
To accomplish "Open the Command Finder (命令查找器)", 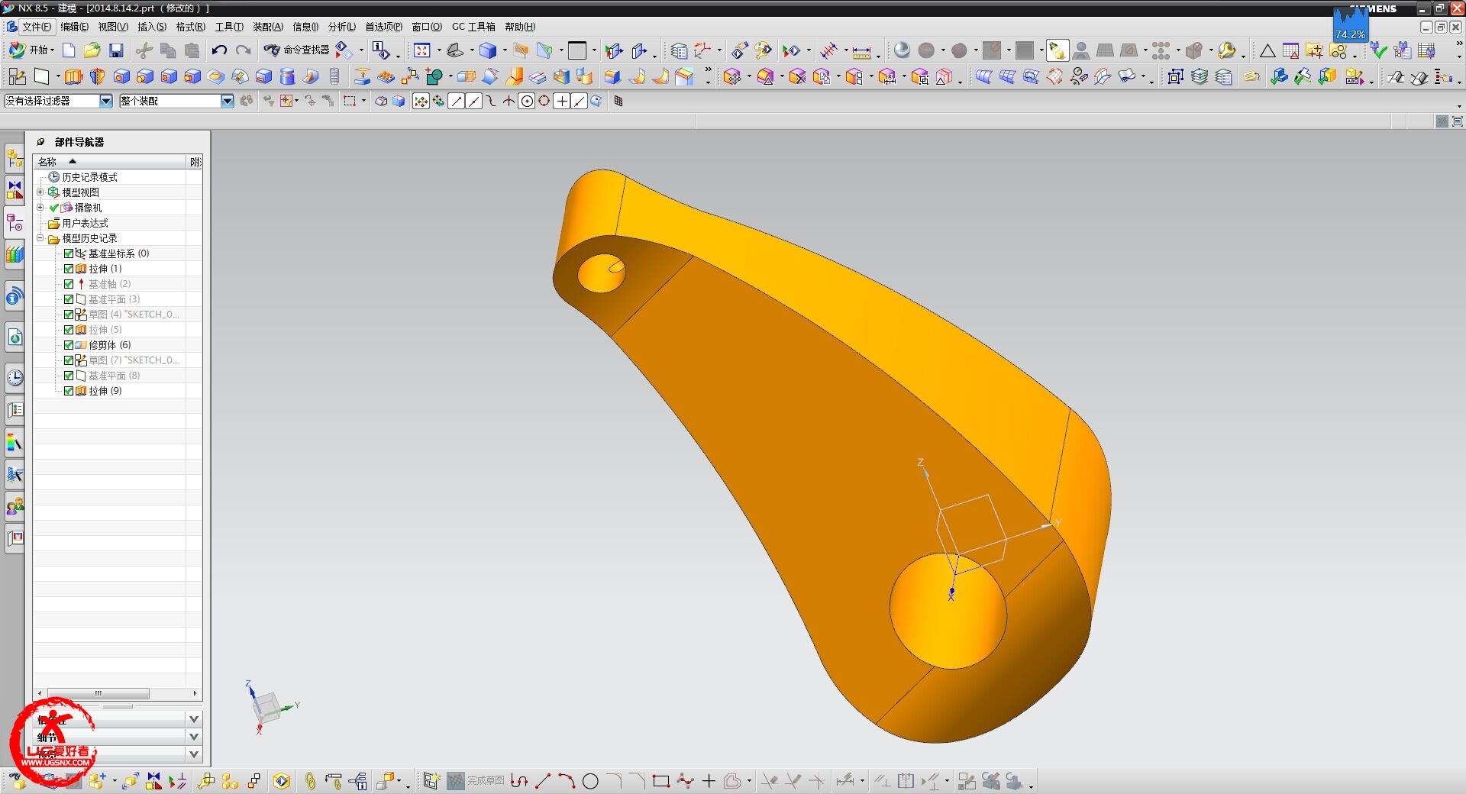I will 296,50.
